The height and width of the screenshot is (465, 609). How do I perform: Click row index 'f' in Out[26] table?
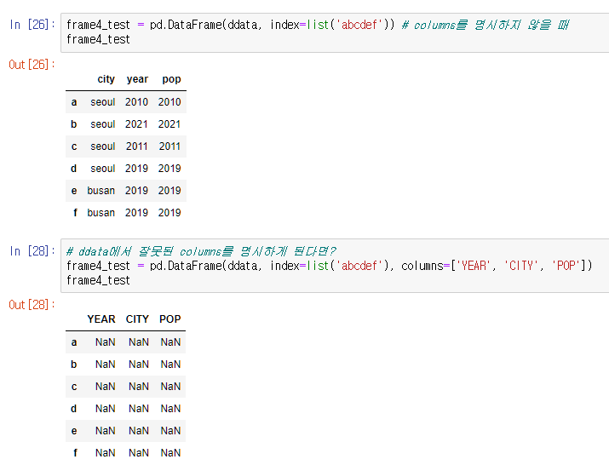click(x=75, y=213)
